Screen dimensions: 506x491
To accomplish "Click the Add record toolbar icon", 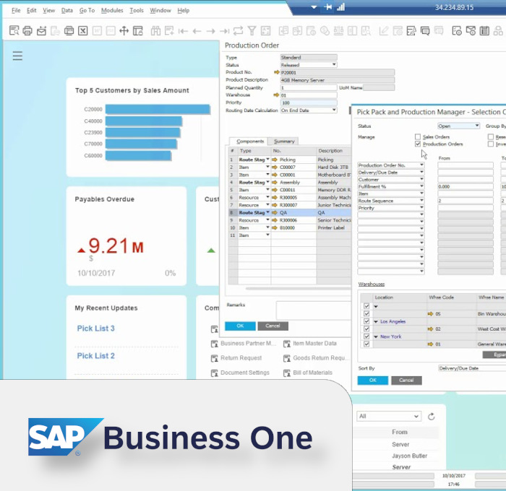I will 169,31.
